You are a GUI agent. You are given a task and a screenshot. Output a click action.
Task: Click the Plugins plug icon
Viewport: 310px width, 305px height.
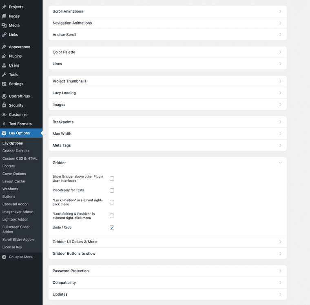pyautogui.click(x=4, y=56)
